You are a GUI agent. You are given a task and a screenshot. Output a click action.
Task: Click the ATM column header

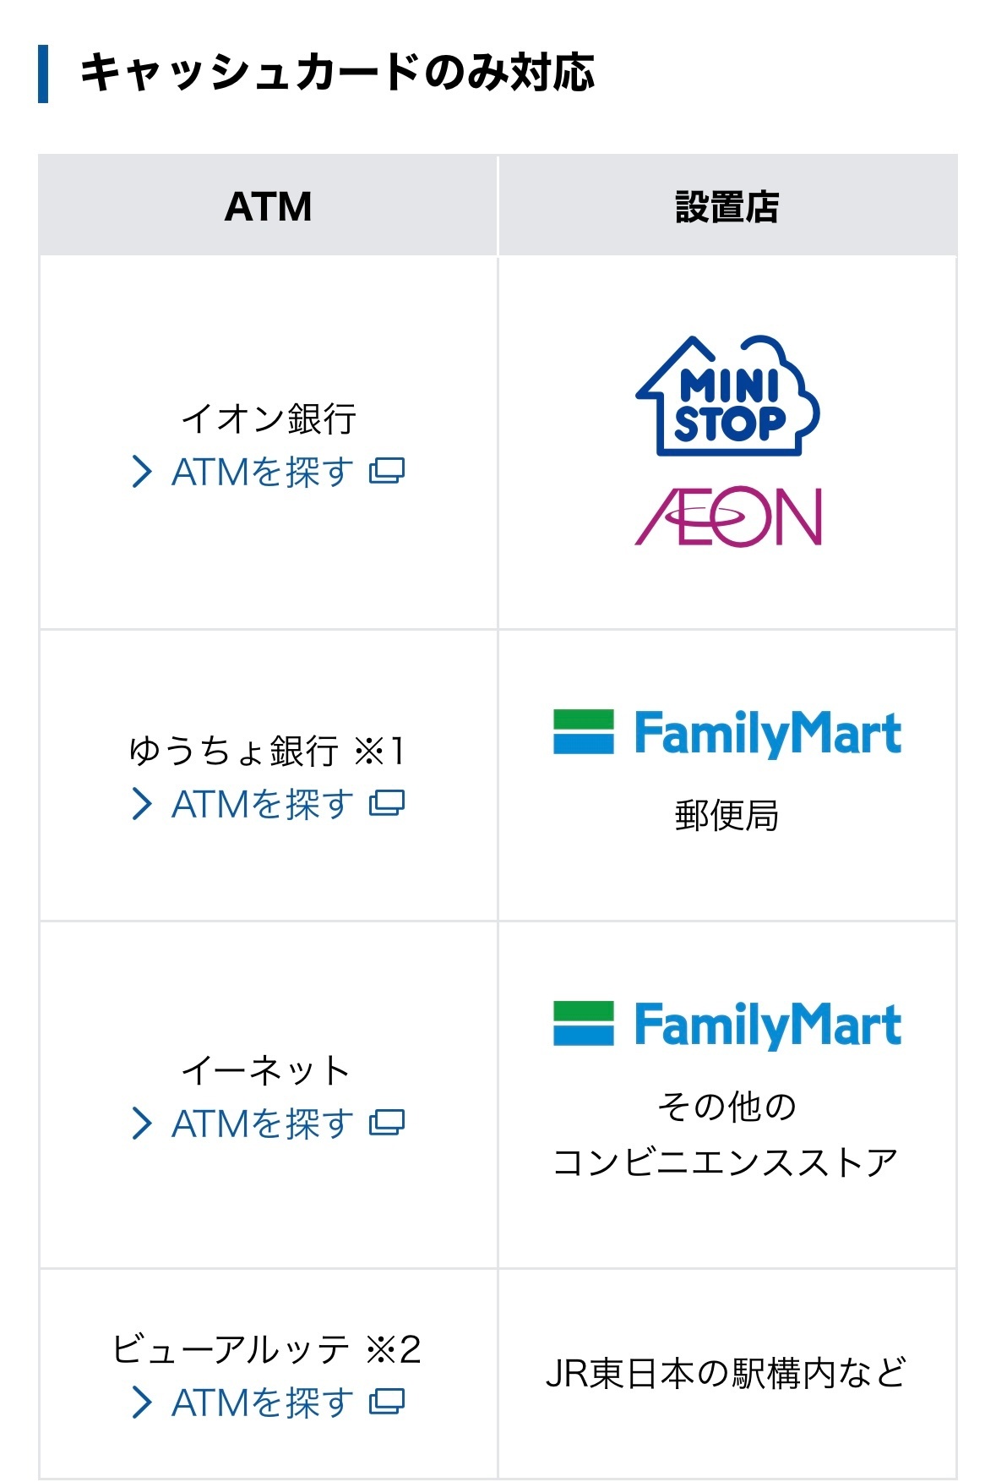click(268, 205)
